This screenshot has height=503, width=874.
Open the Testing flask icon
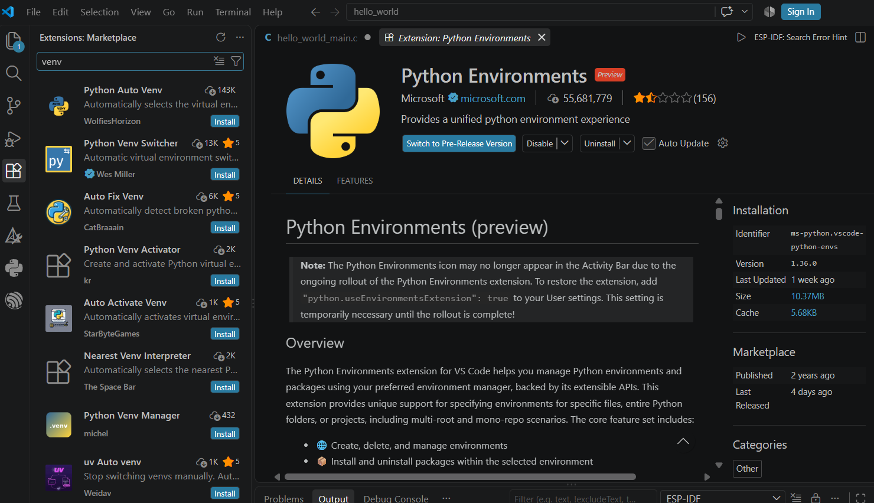(x=14, y=204)
